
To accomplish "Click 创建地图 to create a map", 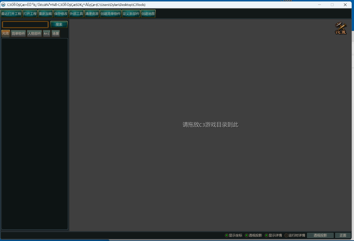I will (x=148, y=13).
